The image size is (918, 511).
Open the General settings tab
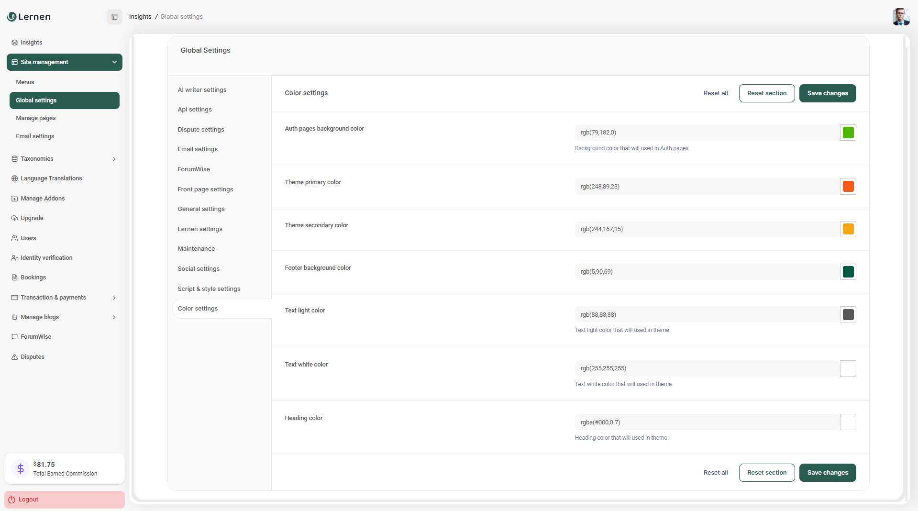click(201, 209)
